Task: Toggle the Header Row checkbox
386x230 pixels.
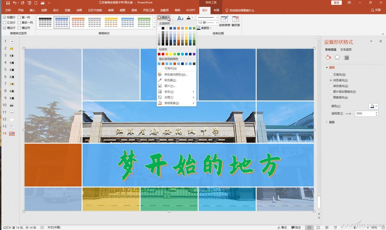Action: (x=5, y=17)
